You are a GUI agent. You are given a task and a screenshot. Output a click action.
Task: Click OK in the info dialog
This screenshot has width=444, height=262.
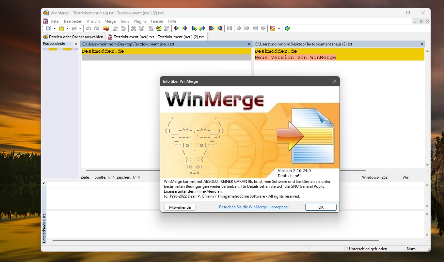[321, 207]
